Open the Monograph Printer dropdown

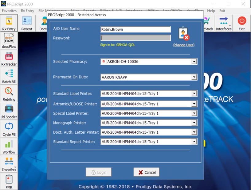point(194,123)
